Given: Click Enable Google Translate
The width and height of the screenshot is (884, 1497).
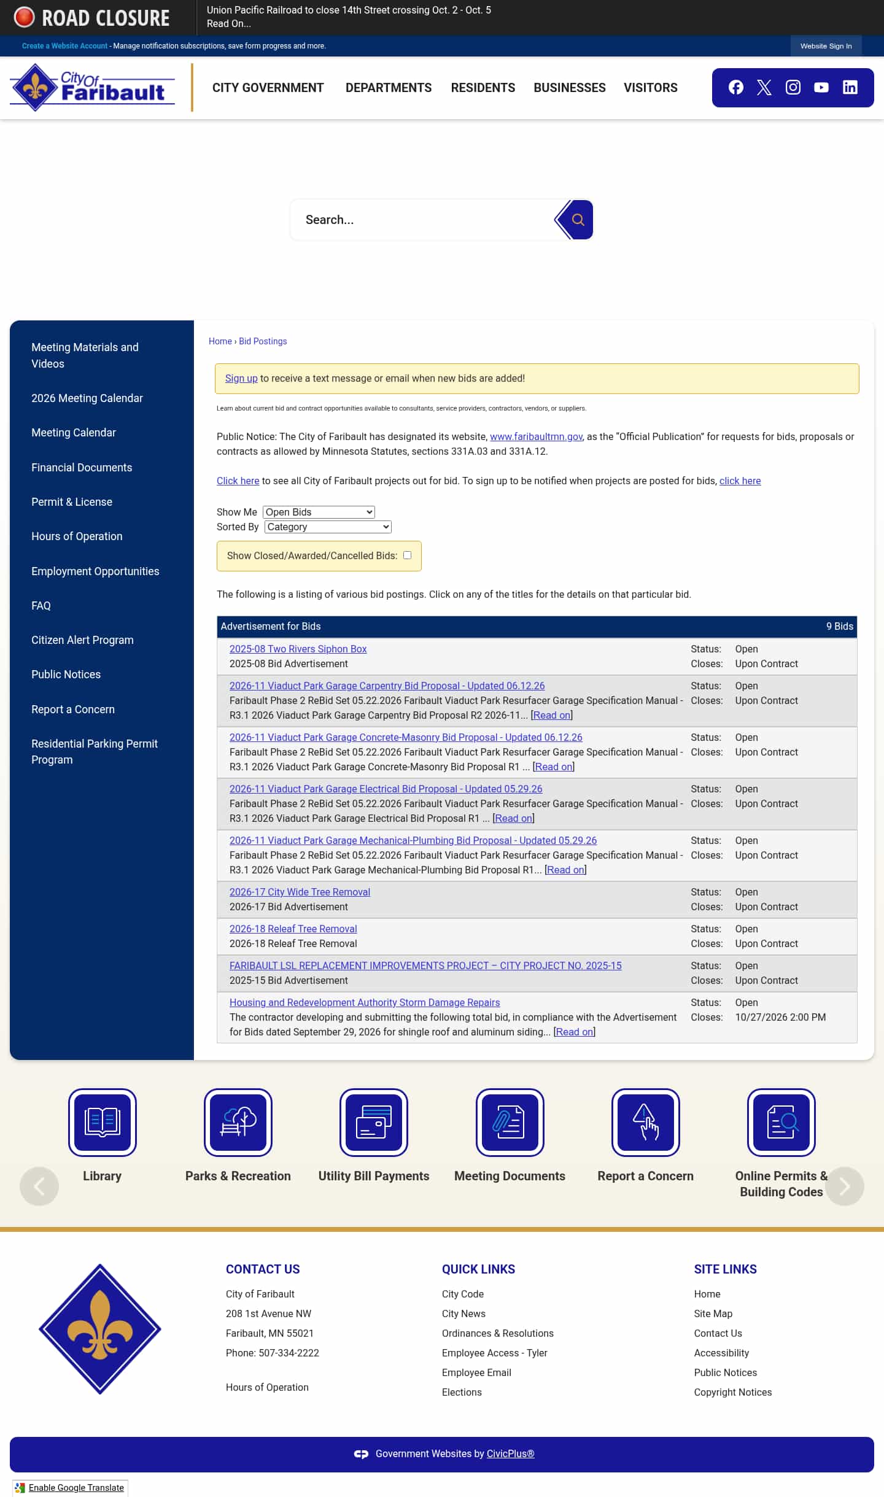Looking at the screenshot, I should point(76,1487).
